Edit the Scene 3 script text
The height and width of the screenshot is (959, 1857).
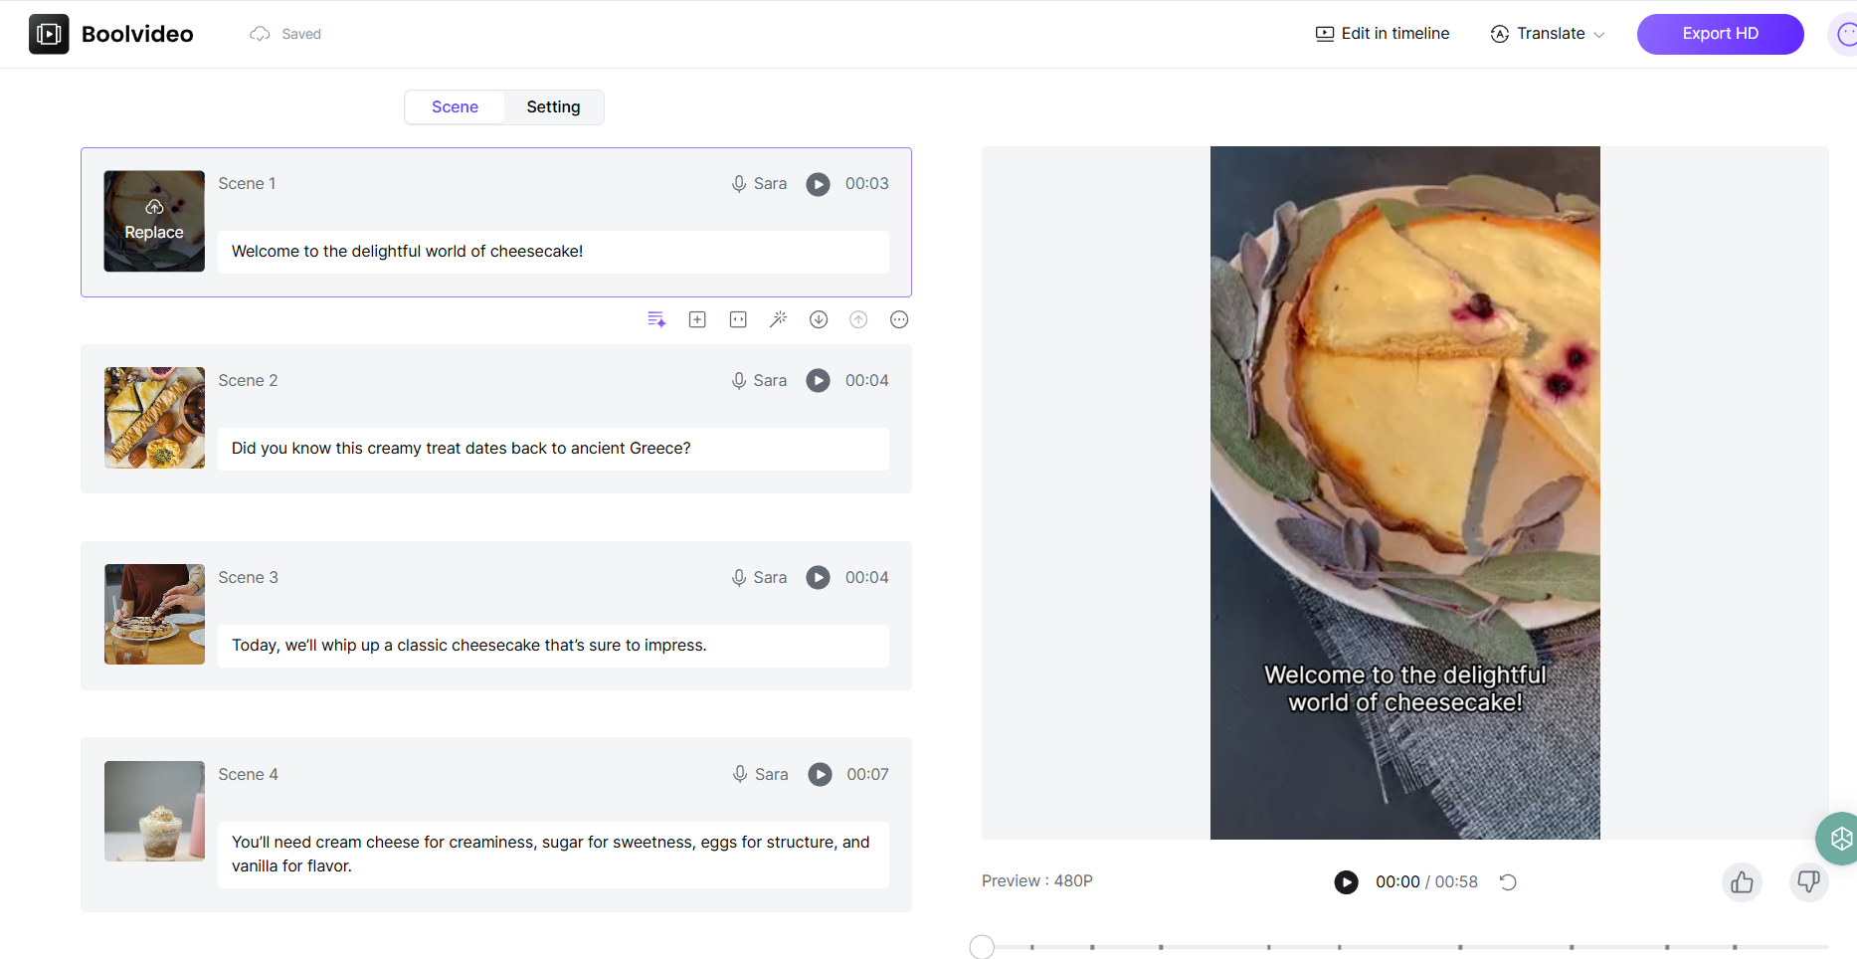[553, 646]
